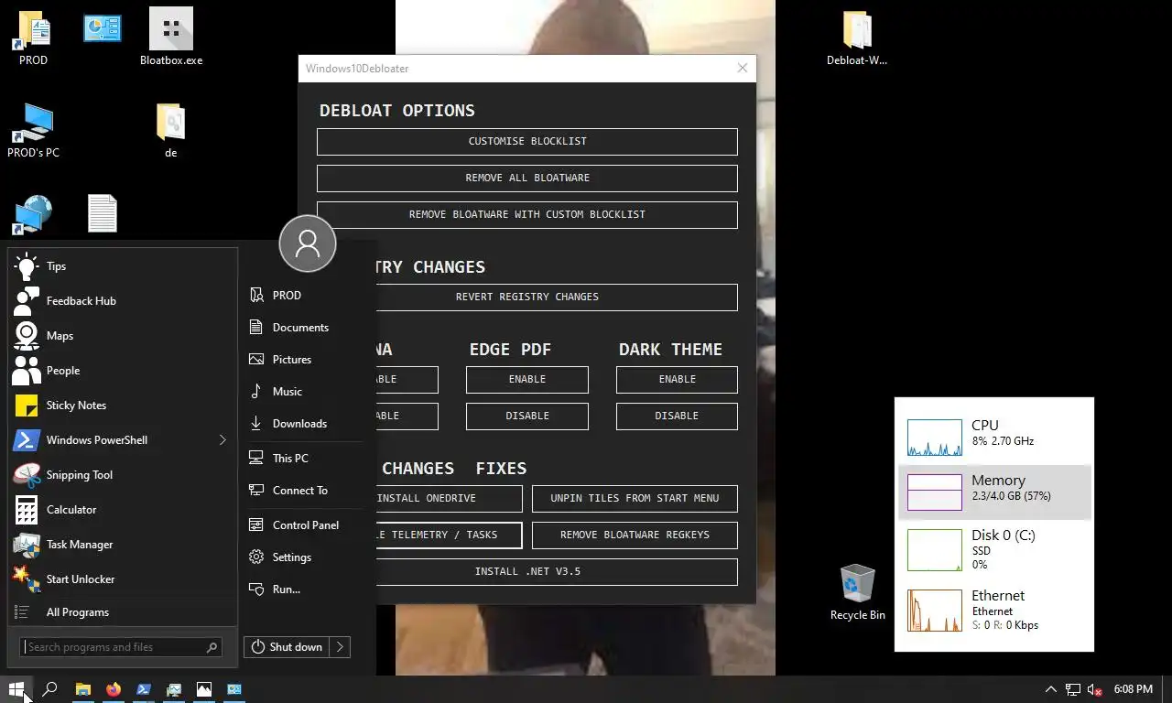Screen dimensions: 1172x703
Task: Open Calculator from the Start menu
Action: point(123,510)
